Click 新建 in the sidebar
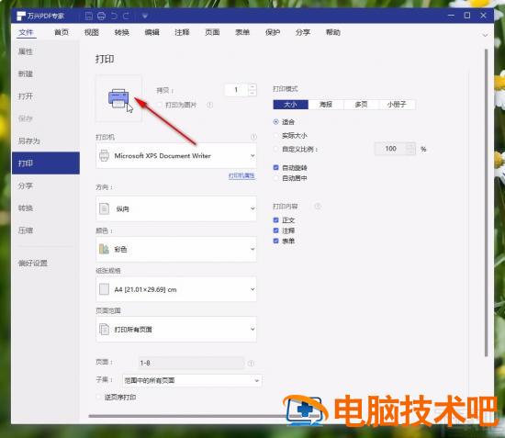Image resolution: width=505 pixels, height=438 pixels. [x=26, y=73]
